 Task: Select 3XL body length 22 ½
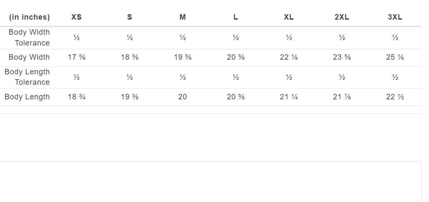click(x=395, y=97)
